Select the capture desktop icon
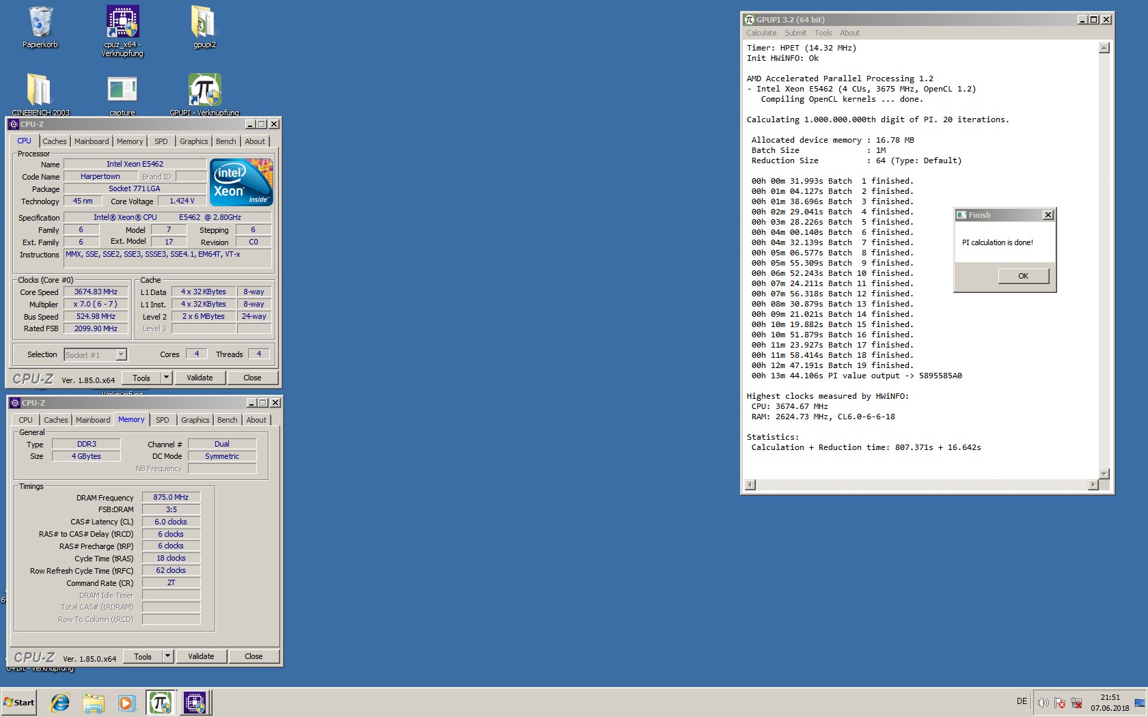Image resolution: width=1148 pixels, height=717 pixels. click(122, 94)
